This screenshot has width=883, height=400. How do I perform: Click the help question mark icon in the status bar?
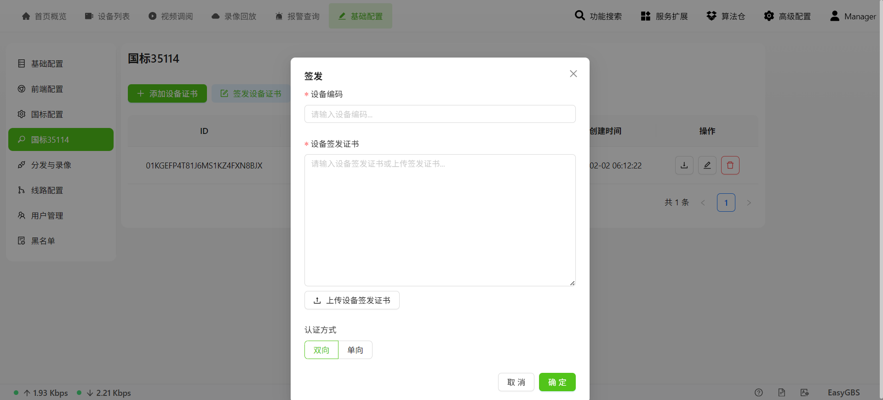pos(759,393)
